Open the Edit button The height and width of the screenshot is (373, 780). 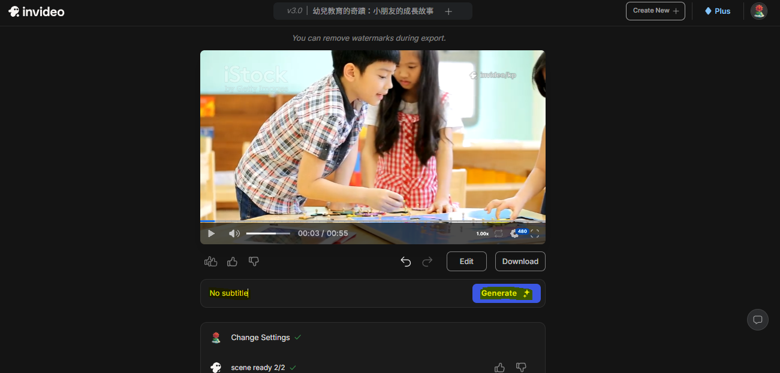(x=466, y=262)
